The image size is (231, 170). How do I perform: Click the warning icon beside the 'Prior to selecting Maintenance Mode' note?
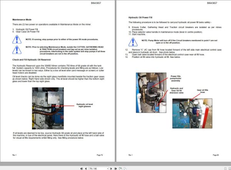17,50
